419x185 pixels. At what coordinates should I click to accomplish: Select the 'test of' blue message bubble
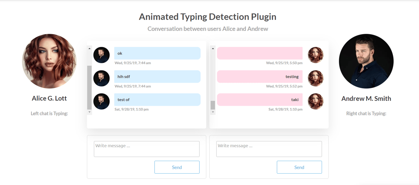point(157,100)
